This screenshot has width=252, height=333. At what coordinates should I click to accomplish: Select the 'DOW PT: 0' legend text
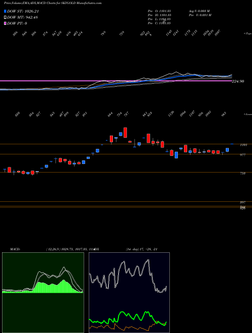(x=17, y=23)
